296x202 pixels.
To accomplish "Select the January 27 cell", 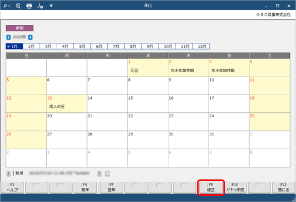I will click(x=67, y=140).
